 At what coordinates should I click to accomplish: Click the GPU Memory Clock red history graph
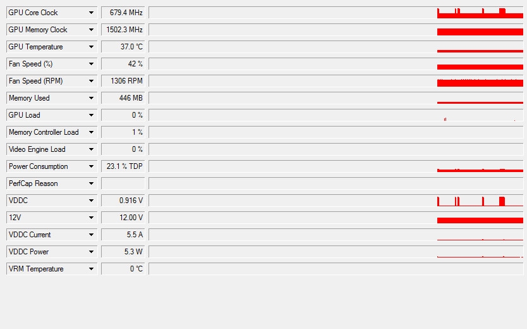[336, 30]
